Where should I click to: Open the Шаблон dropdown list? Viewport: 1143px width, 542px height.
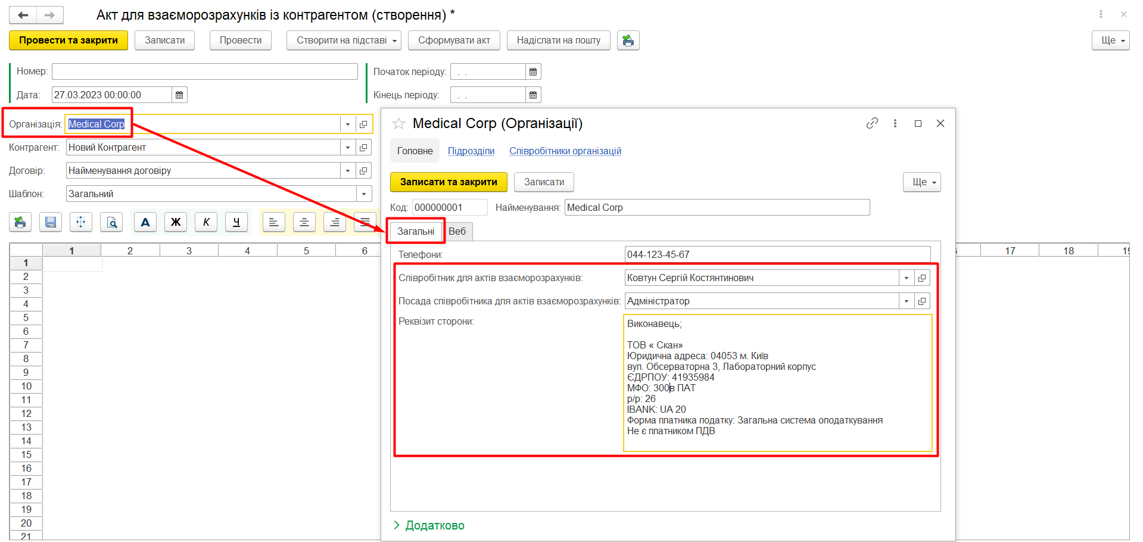364,194
